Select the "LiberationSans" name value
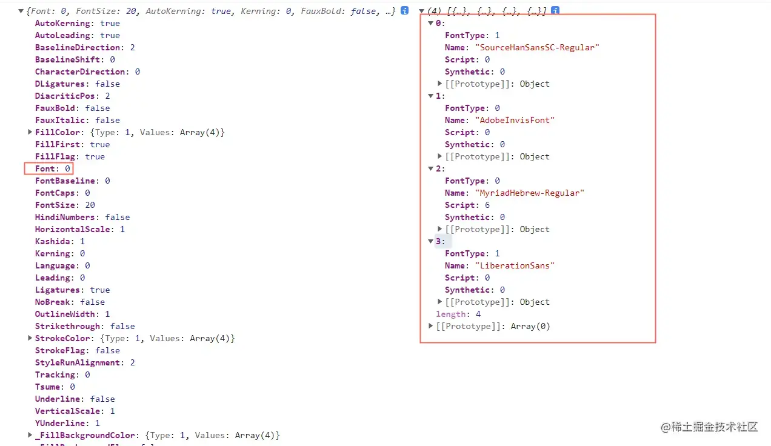The image size is (771, 446). (x=515, y=265)
